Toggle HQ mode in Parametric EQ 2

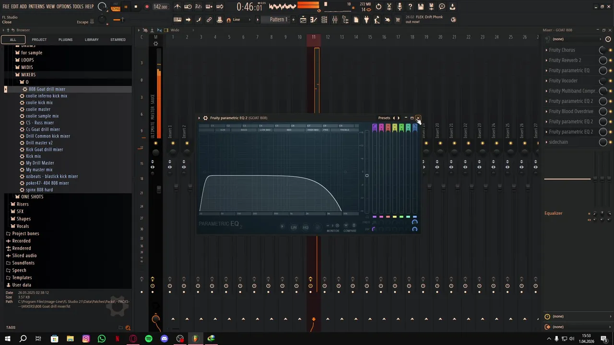pyautogui.click(x=306, y=227)
